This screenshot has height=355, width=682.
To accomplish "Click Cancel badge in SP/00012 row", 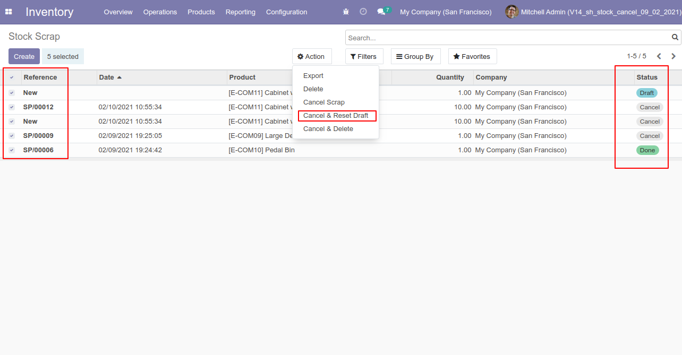I will 650,107.
